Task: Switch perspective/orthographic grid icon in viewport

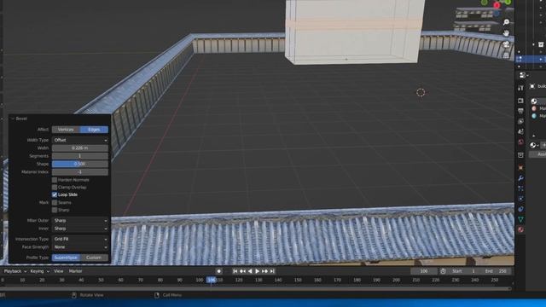Action: (506, 55)
